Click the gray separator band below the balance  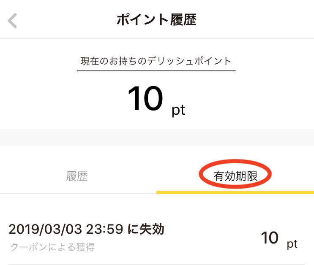[x=157, y=138]
